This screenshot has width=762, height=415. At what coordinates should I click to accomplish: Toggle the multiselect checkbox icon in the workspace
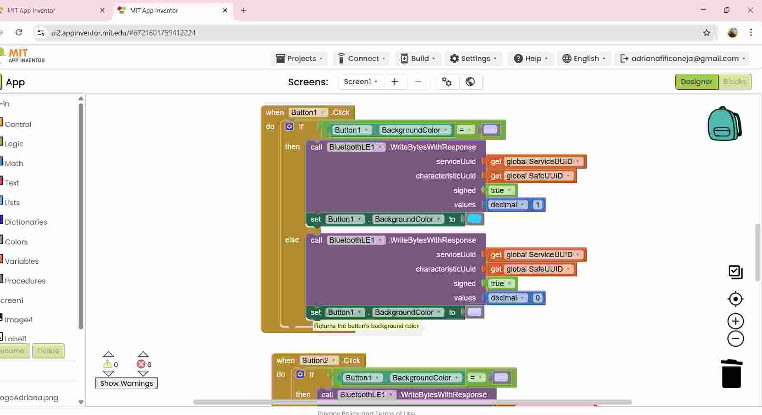[x=736, y=272]
